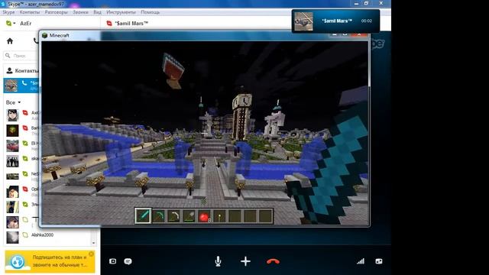The image size is (489, 275).
Task: Open the Вид menu
Action: pyautogui.click(x=97, y=12)
